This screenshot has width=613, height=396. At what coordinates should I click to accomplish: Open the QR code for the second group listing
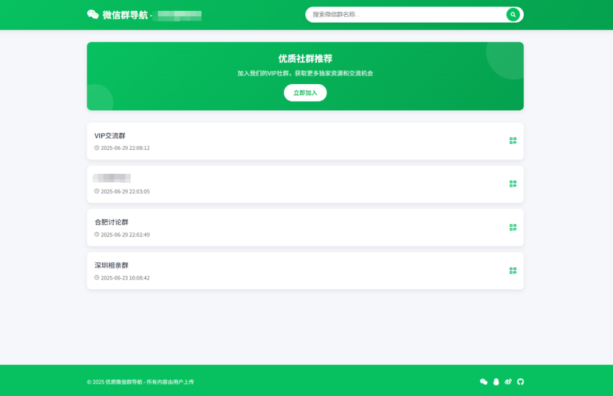(x=512, y=184)
